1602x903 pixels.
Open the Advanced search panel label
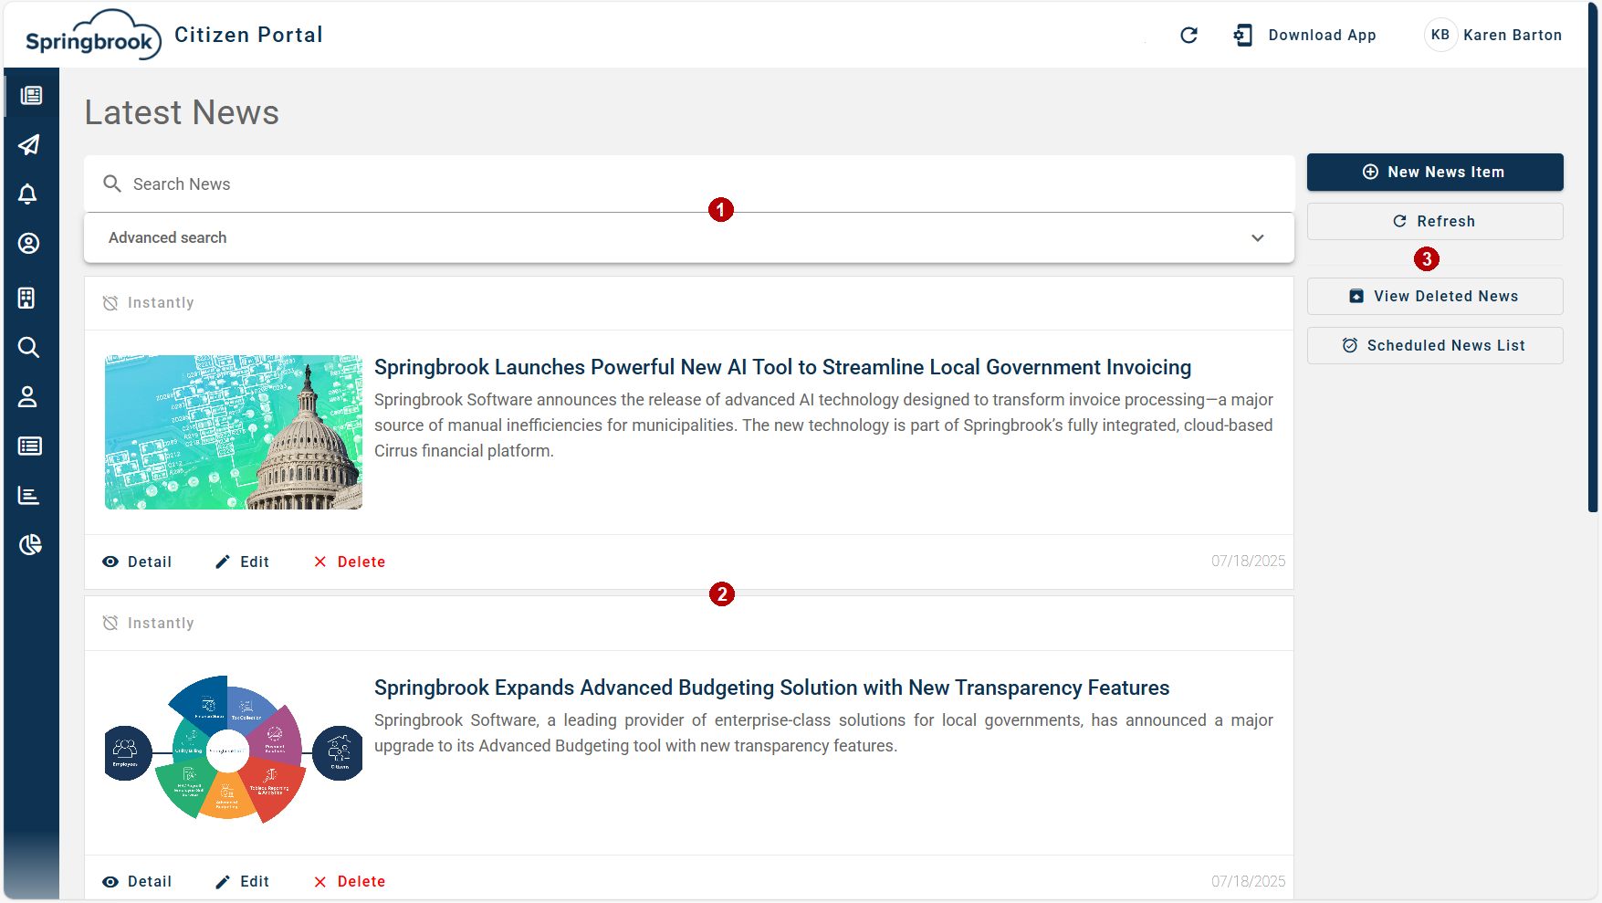pyautogui.click(x=168, y=237)
